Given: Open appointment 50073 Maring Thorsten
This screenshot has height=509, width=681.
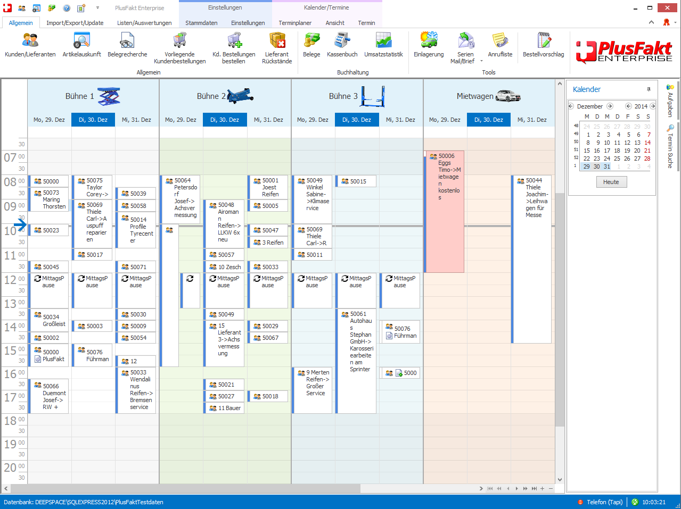Looking at the screenshot, I should pos(49,199).
